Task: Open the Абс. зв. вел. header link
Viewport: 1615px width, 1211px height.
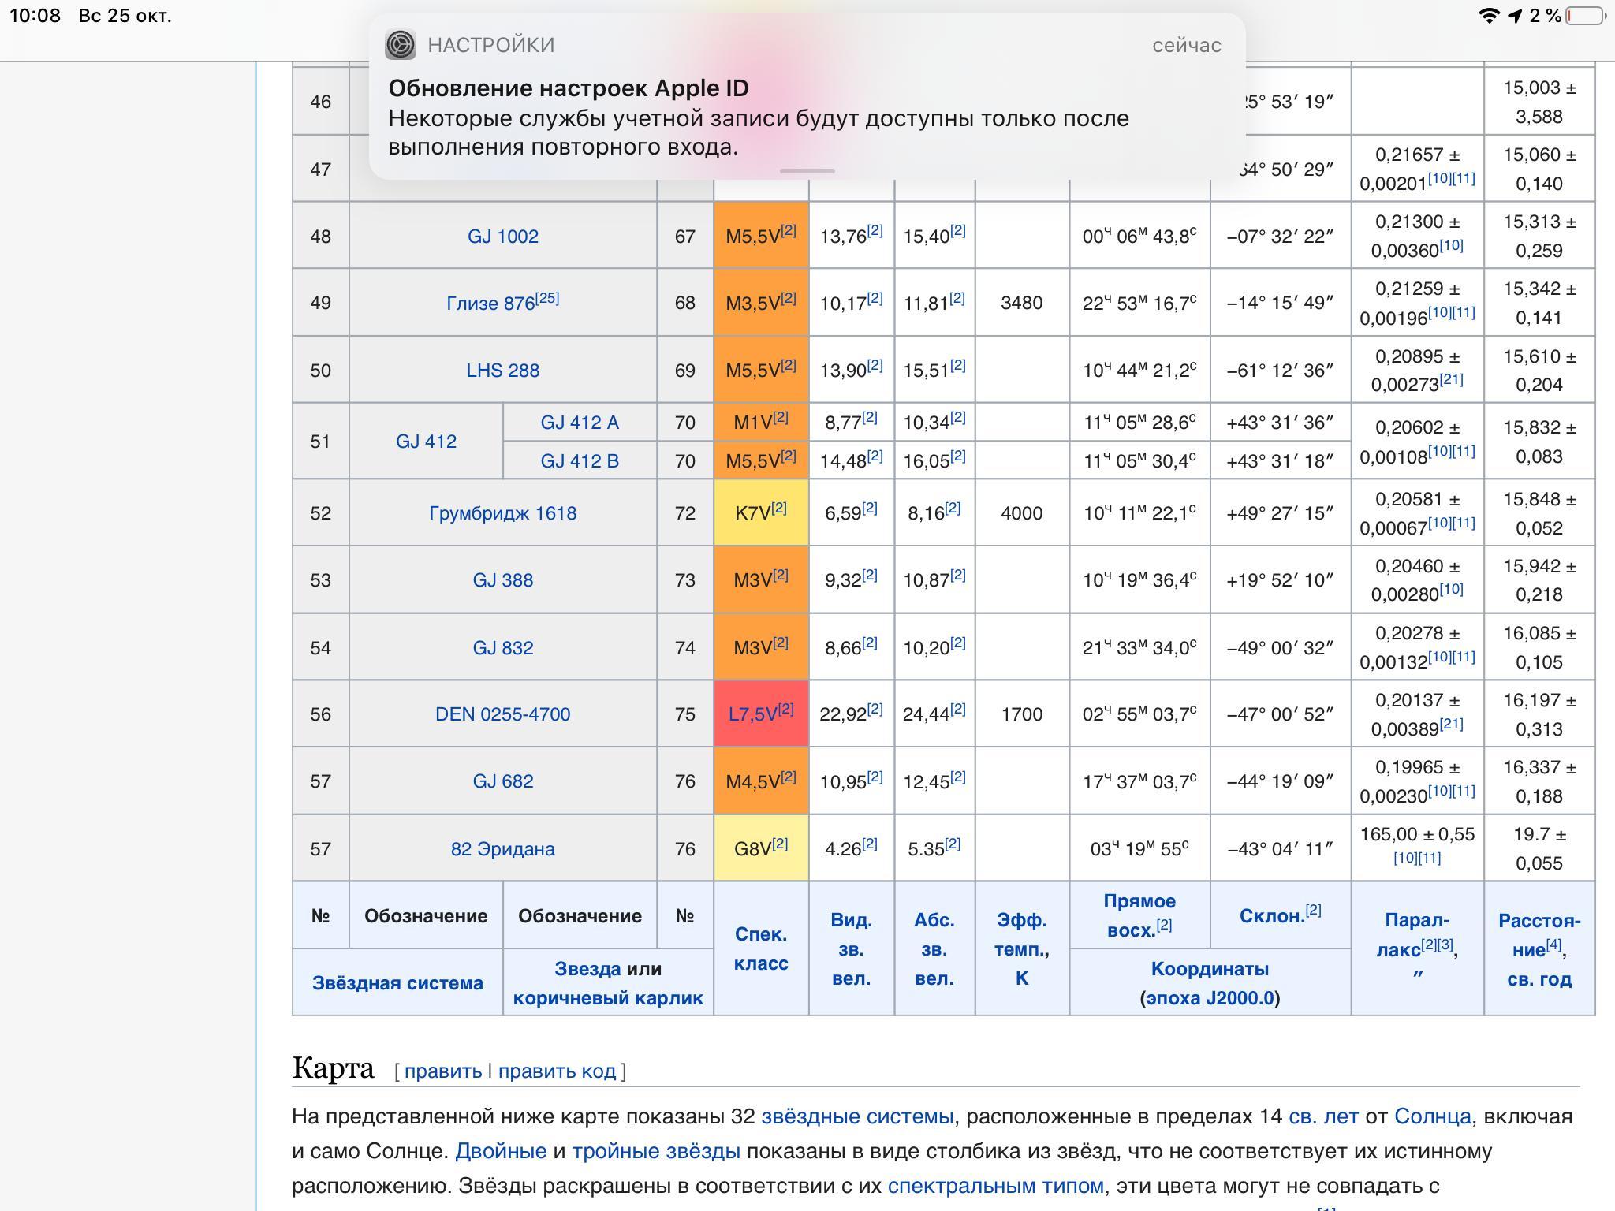Action: [934, 949]
